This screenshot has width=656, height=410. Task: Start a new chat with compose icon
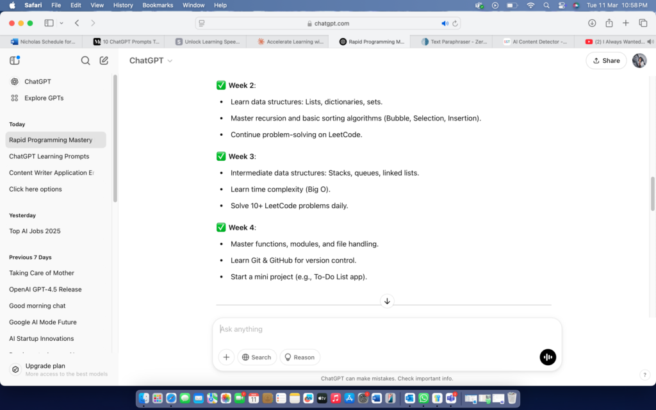tap(104, 61)
